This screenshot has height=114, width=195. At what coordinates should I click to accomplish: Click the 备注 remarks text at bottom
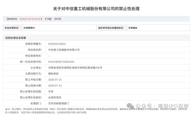[96, 111]
